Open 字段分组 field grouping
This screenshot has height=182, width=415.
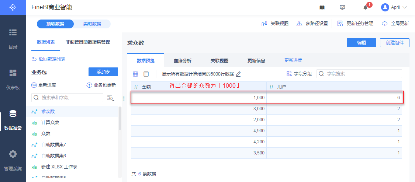[299, 74]
